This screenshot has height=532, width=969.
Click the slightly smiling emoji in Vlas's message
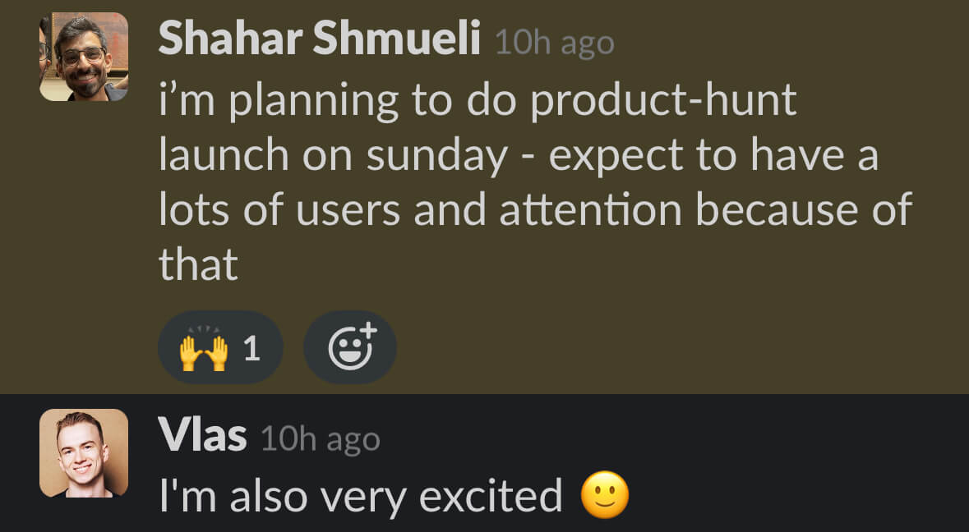pos(605,496)
